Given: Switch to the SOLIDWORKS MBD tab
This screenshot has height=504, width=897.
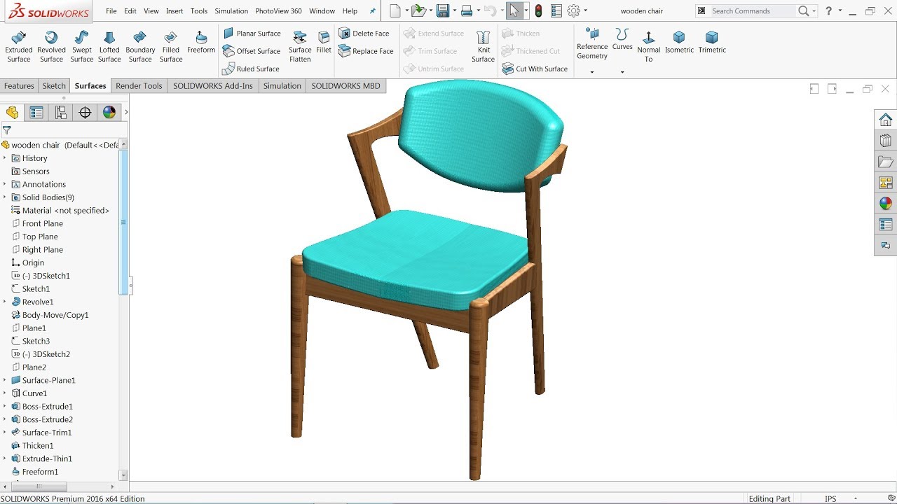Looking at the screenshot, I should [345, 85].
